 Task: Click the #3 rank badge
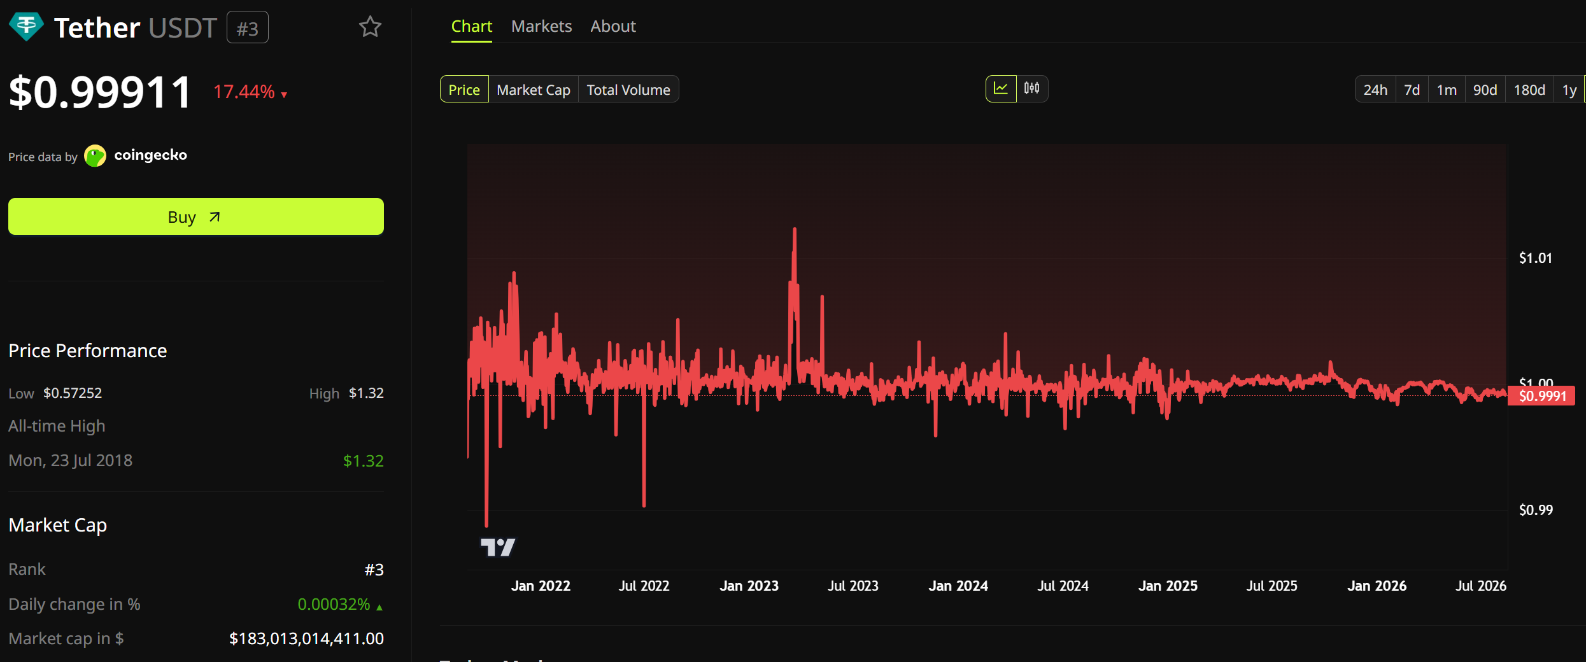[248, 28]
